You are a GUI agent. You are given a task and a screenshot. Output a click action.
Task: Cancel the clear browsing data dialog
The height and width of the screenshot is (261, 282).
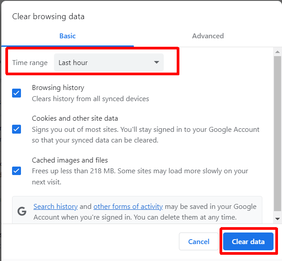(x=199, y=242)
